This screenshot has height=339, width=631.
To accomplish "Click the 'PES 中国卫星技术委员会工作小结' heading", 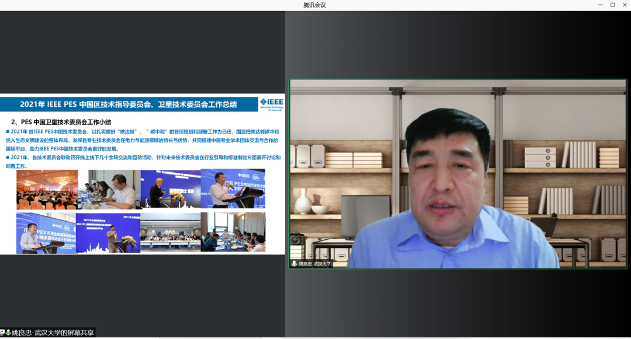I will tap(61, 122).
